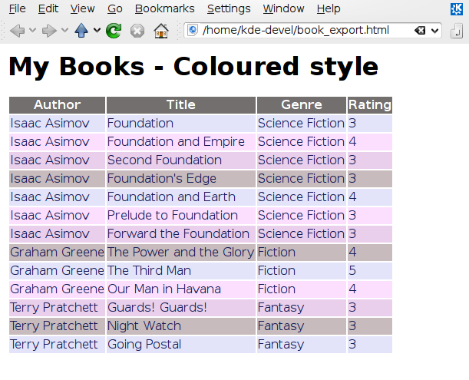This screenshot has width=469, height=380.
Task: Expand the Up button dropdown arrow
Action: [97, 31]
